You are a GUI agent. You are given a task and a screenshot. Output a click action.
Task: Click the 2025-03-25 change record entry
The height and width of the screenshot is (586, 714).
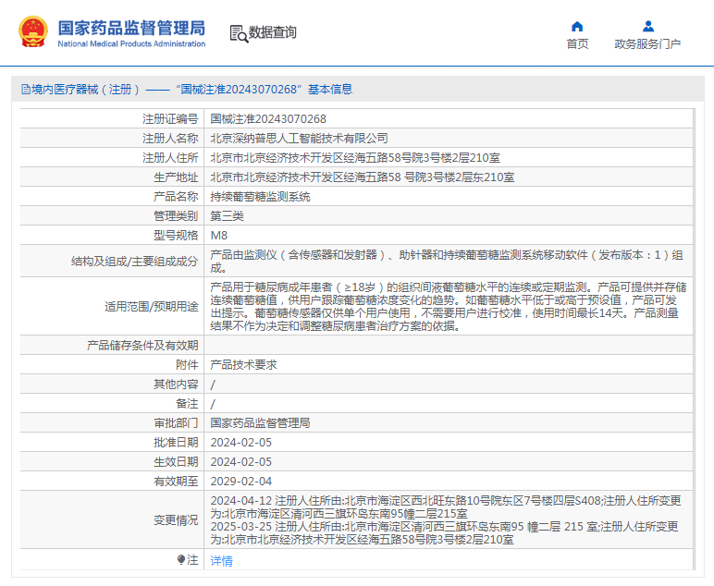pos(445,532)
